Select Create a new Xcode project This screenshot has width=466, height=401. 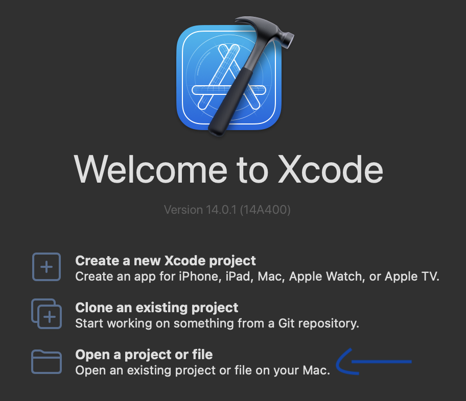(x=165, y=261)
